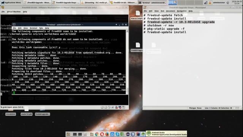Toggle OVR overwrite mode in Mousepad status bar
The image size is (243, 137).
click(x=237, y=108)
